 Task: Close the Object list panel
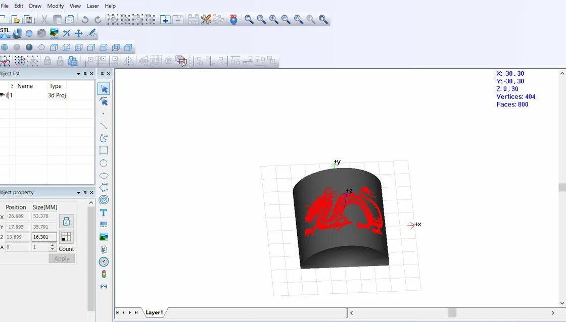tap(91, 74)
